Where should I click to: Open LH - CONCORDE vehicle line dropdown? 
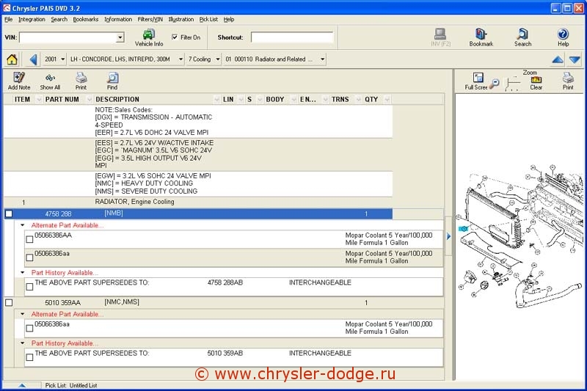click(181, 59)
